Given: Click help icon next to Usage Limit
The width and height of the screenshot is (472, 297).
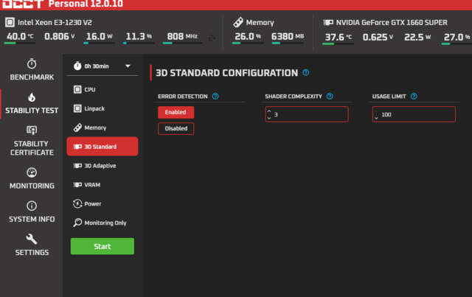Looking at the screenshot, I should (x=414, y=97).
